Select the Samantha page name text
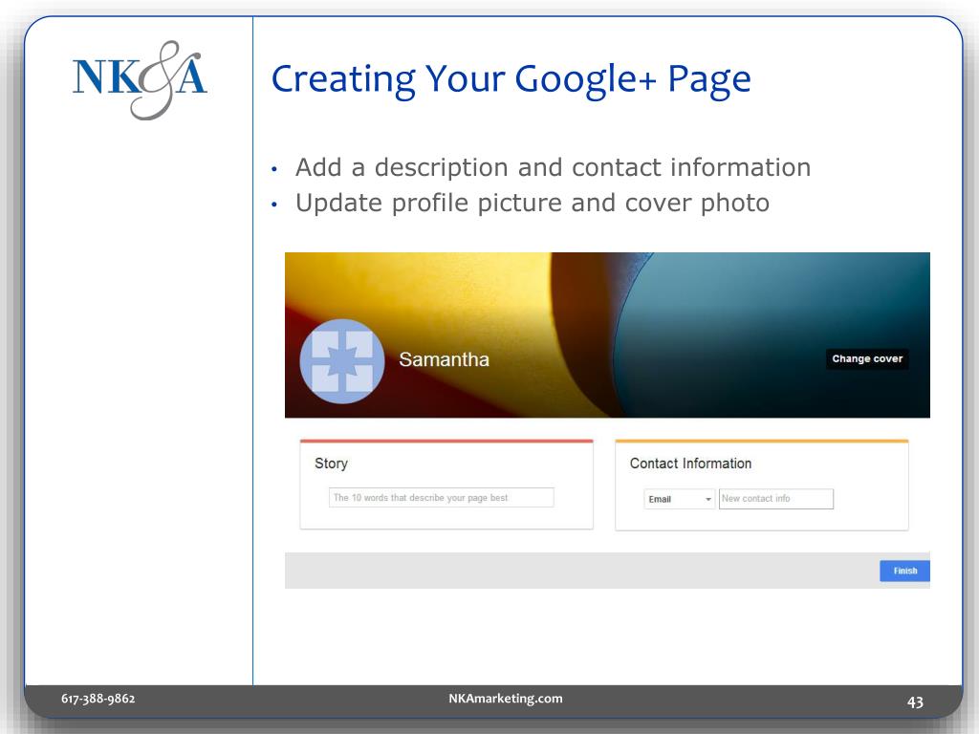The image size is (979, 734). [x=444, y=360]
